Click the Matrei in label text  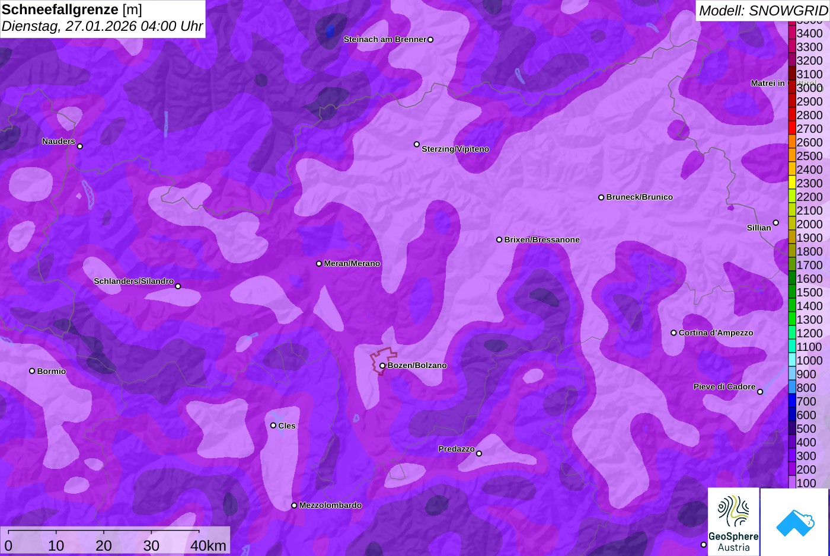click(768, 83)
